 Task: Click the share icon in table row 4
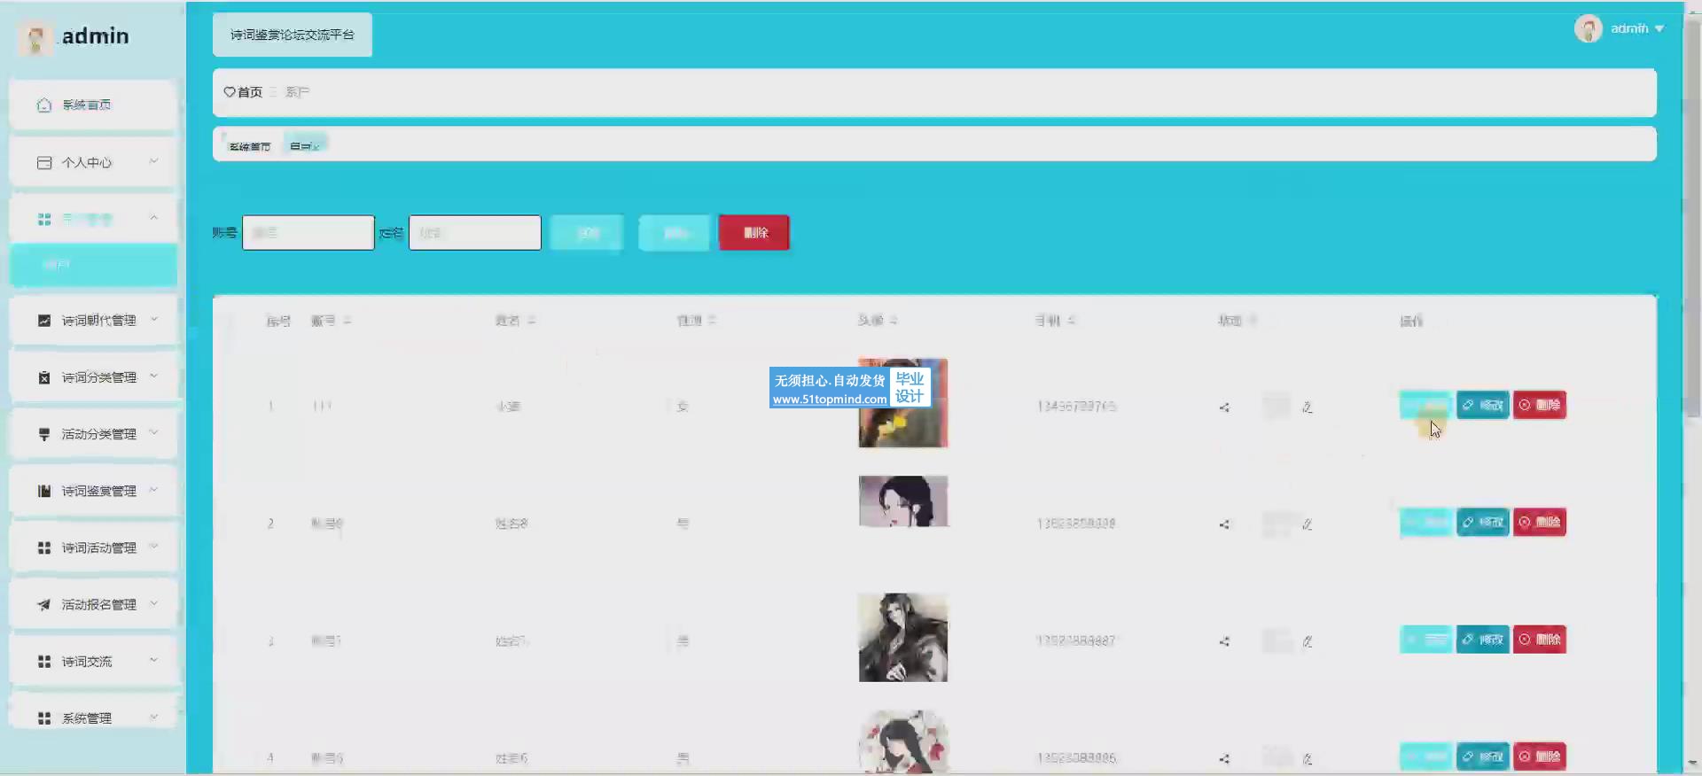(1224, 758)
